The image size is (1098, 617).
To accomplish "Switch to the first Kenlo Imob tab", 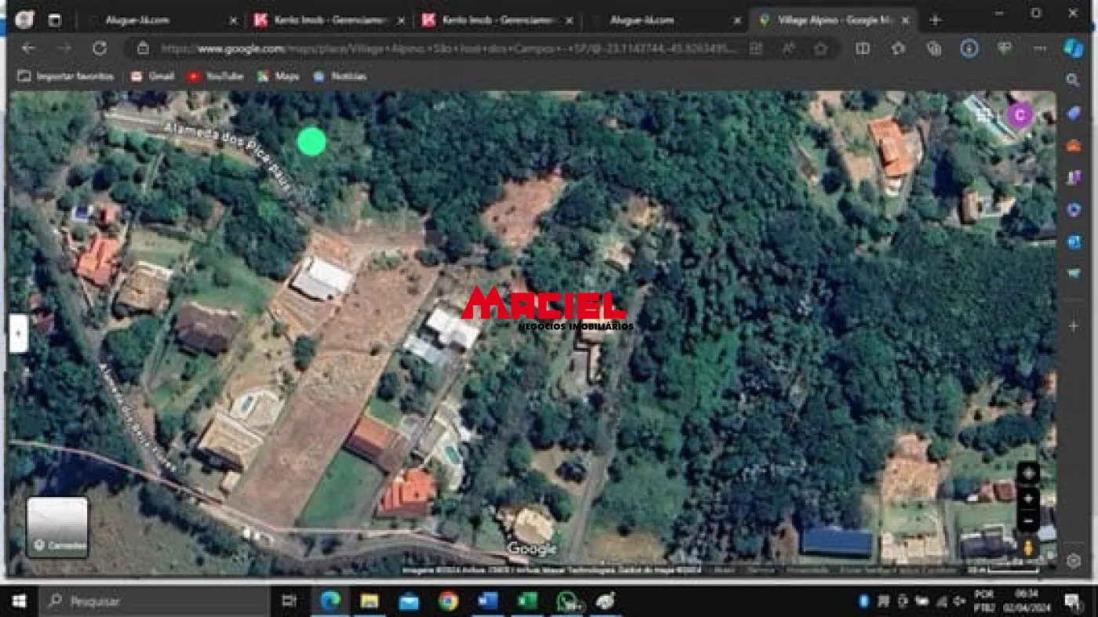I will [x=328, y=20].
